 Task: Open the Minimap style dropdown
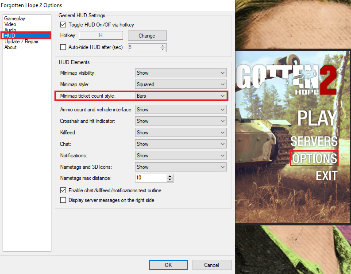[x=181, y=84]
